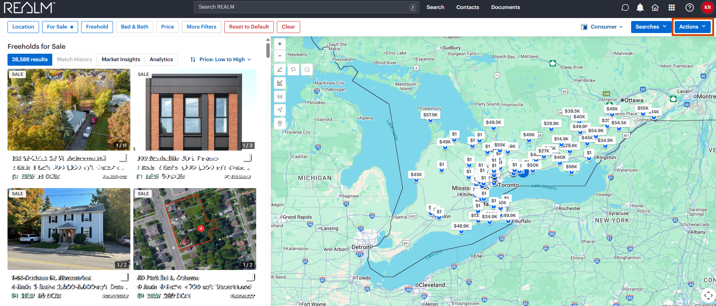This screenshot has height=306, width=716.
Task: Open the chat messages icon
Action: (625, 8)
